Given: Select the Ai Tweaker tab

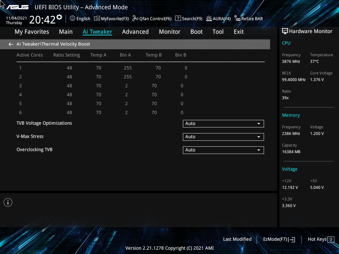Looking at the screenshot, I should point(97,32).
